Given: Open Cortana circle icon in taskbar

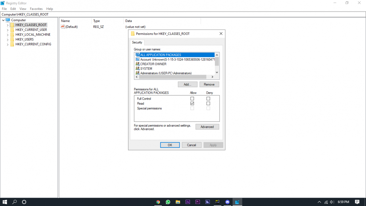Looking at the screenshot, I should click(24, 202).
